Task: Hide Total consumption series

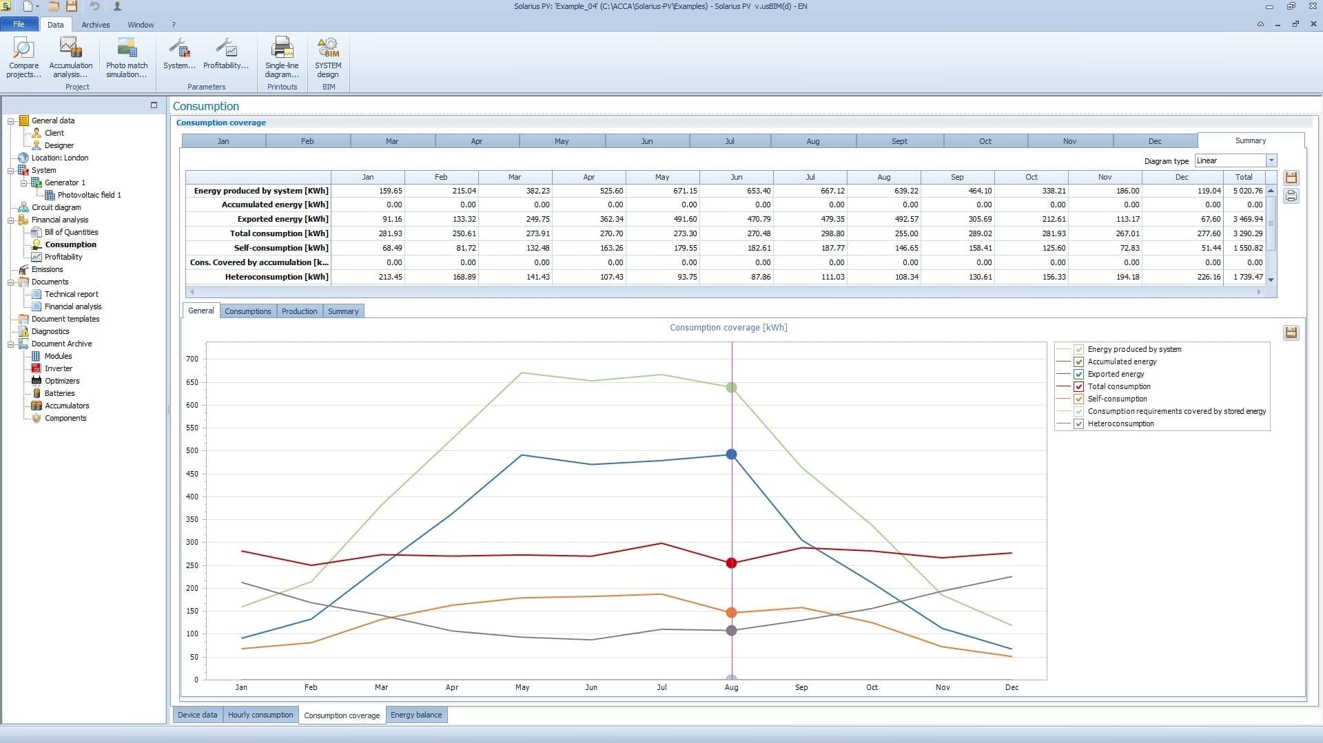Action: point(1079,386)
